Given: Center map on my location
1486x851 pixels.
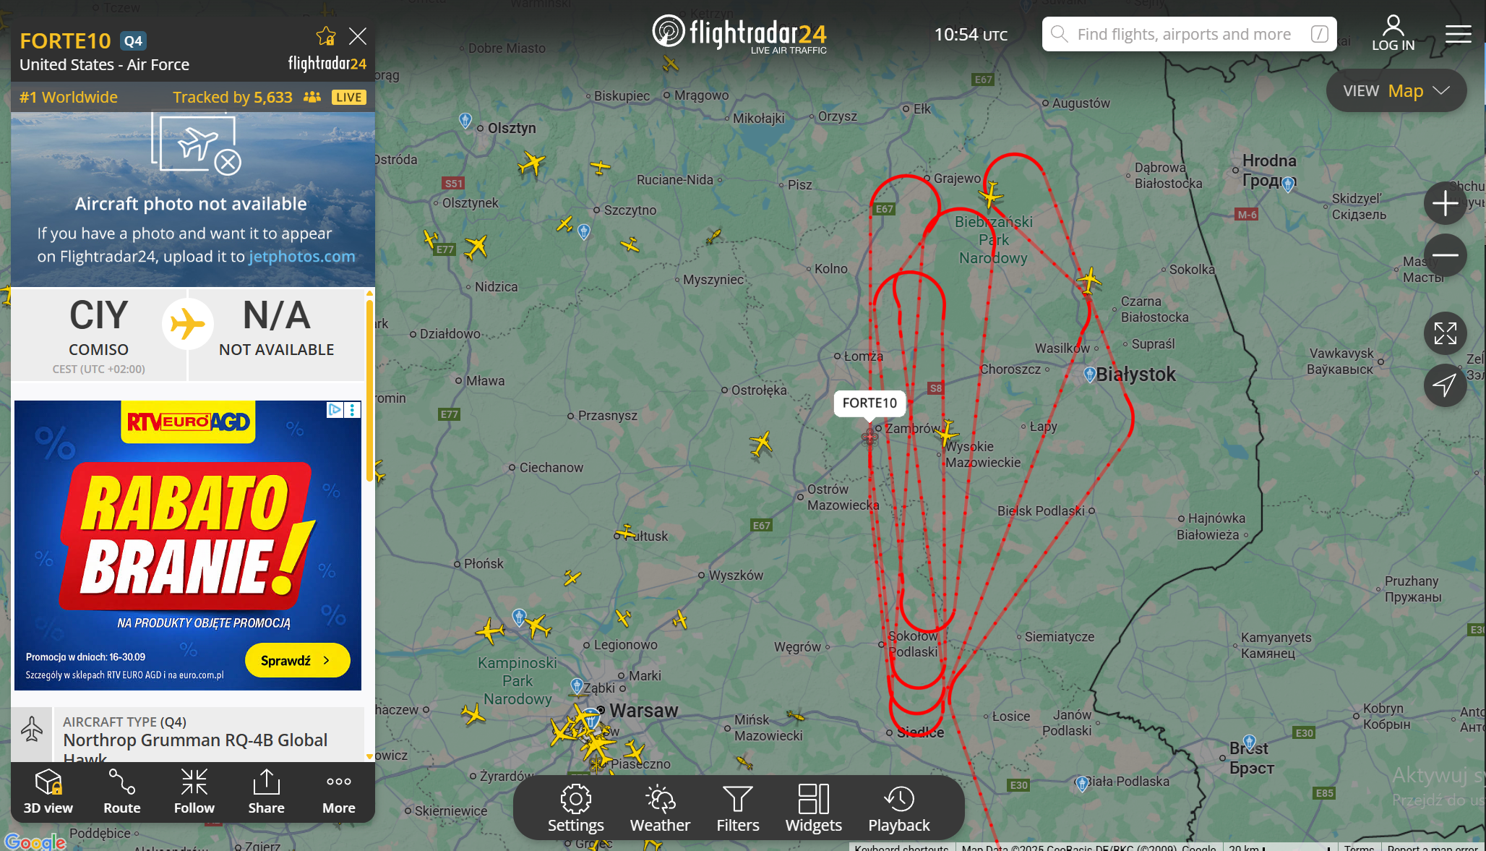Looking at the screenshot, I should click(x=1446, y=385).
